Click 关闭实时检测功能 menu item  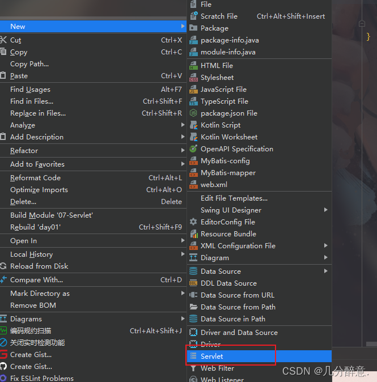(x=93, y=343)
